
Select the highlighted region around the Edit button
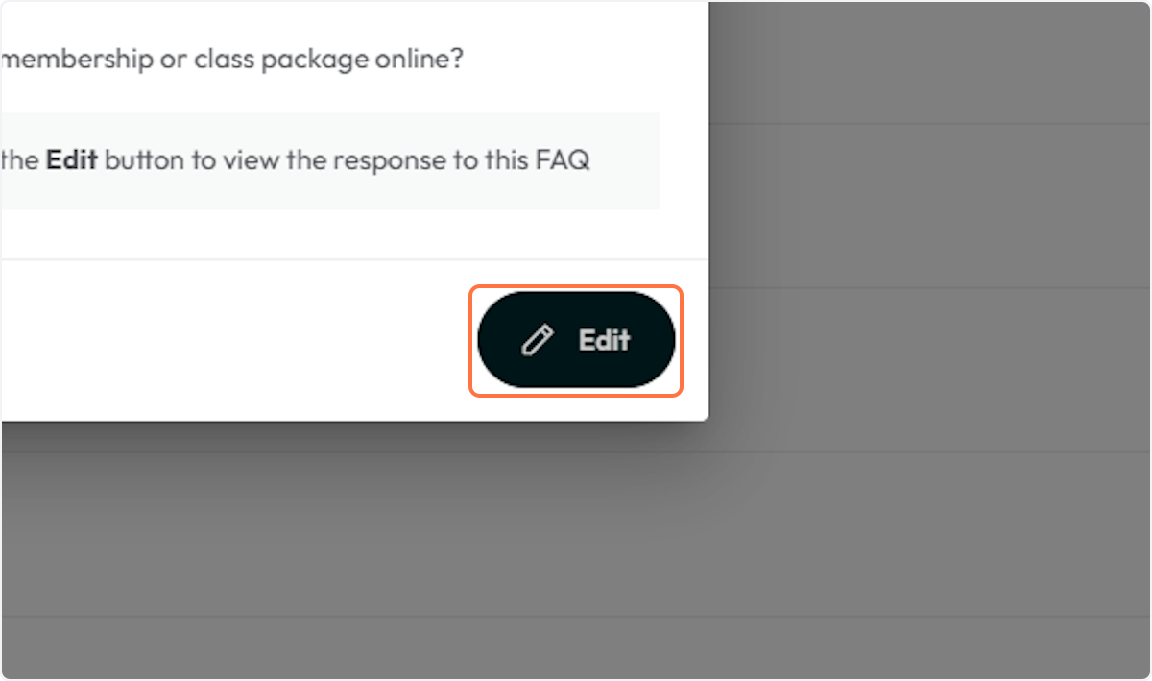[576, 339]
